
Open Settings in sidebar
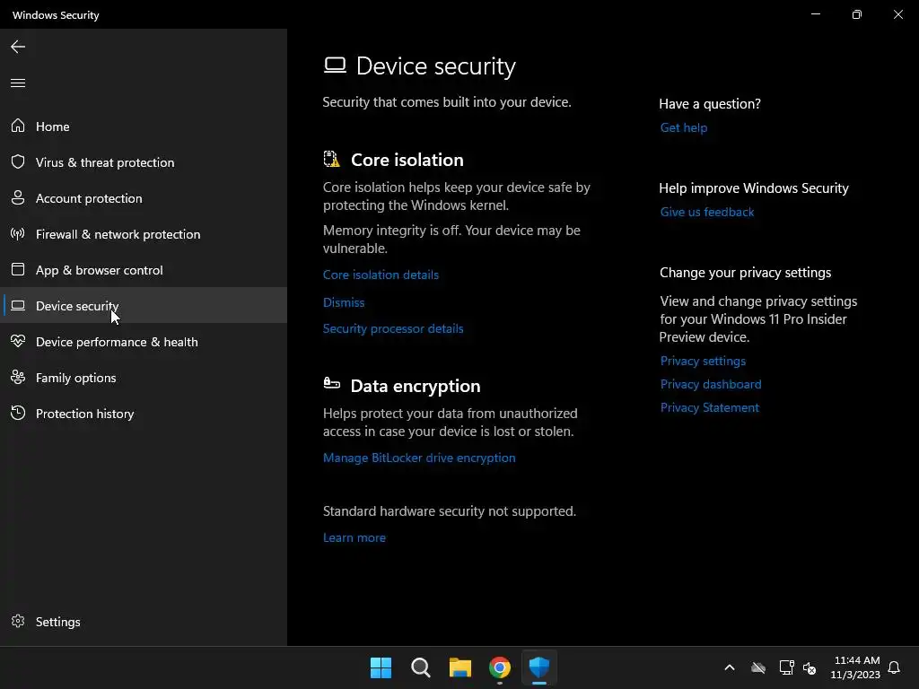pyautogui.click(x=144, y=621)
